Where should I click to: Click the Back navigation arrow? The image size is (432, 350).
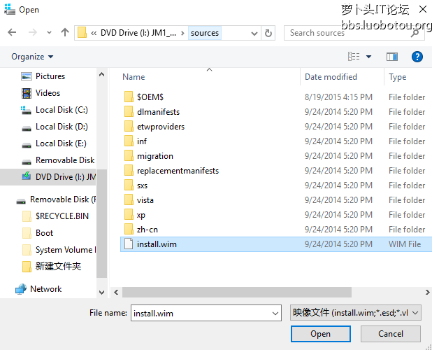[x=13, y=33]
